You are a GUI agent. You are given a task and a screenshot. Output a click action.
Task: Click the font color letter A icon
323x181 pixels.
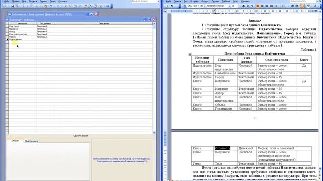[315, 6]
